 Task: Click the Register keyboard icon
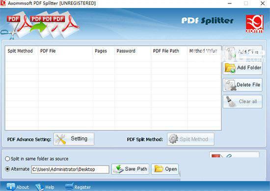click(x=69, y=187)
